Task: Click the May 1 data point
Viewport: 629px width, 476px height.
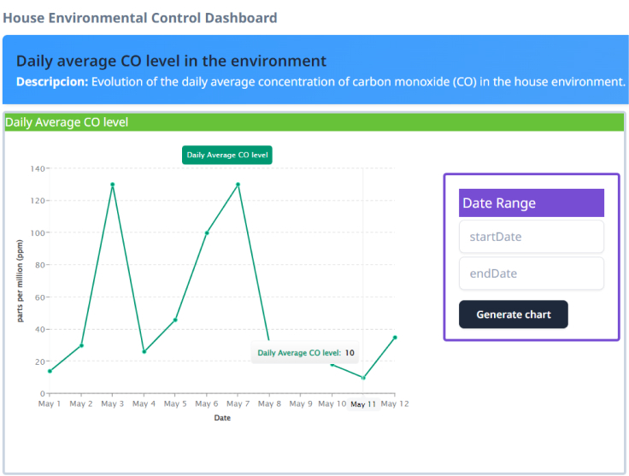Action: click(x=50, y=371)
